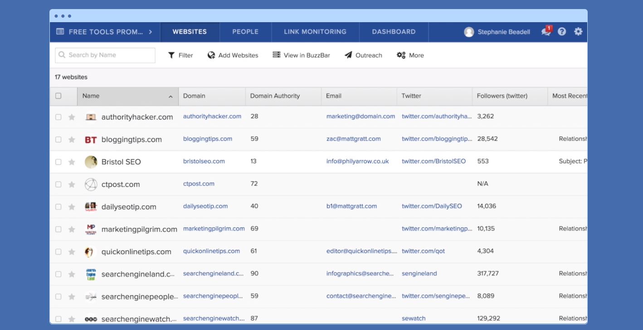This screenshot has width=643, height=330.
Task: Toggle the select-all checkbox in header
Action: 58,96
